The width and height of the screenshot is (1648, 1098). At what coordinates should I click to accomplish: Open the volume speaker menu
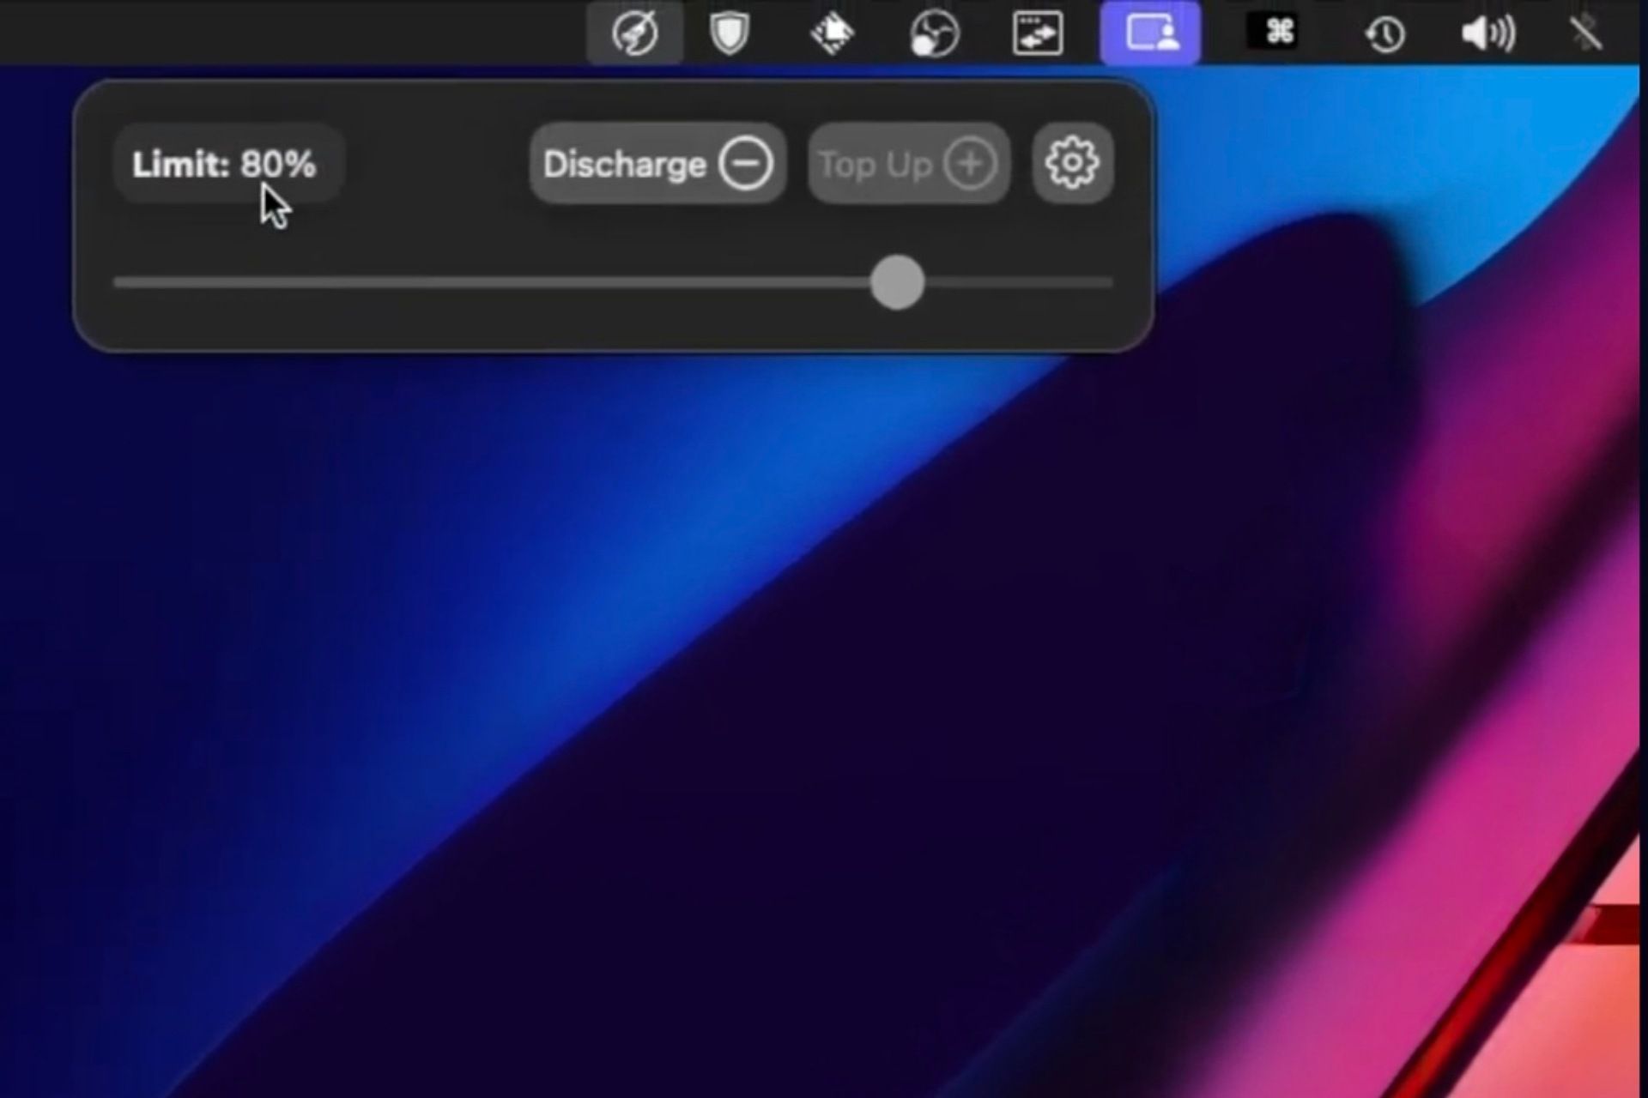(1487, 34)
